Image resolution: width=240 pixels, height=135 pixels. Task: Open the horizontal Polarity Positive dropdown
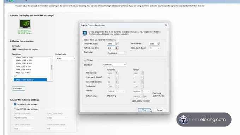pos(116,91)
